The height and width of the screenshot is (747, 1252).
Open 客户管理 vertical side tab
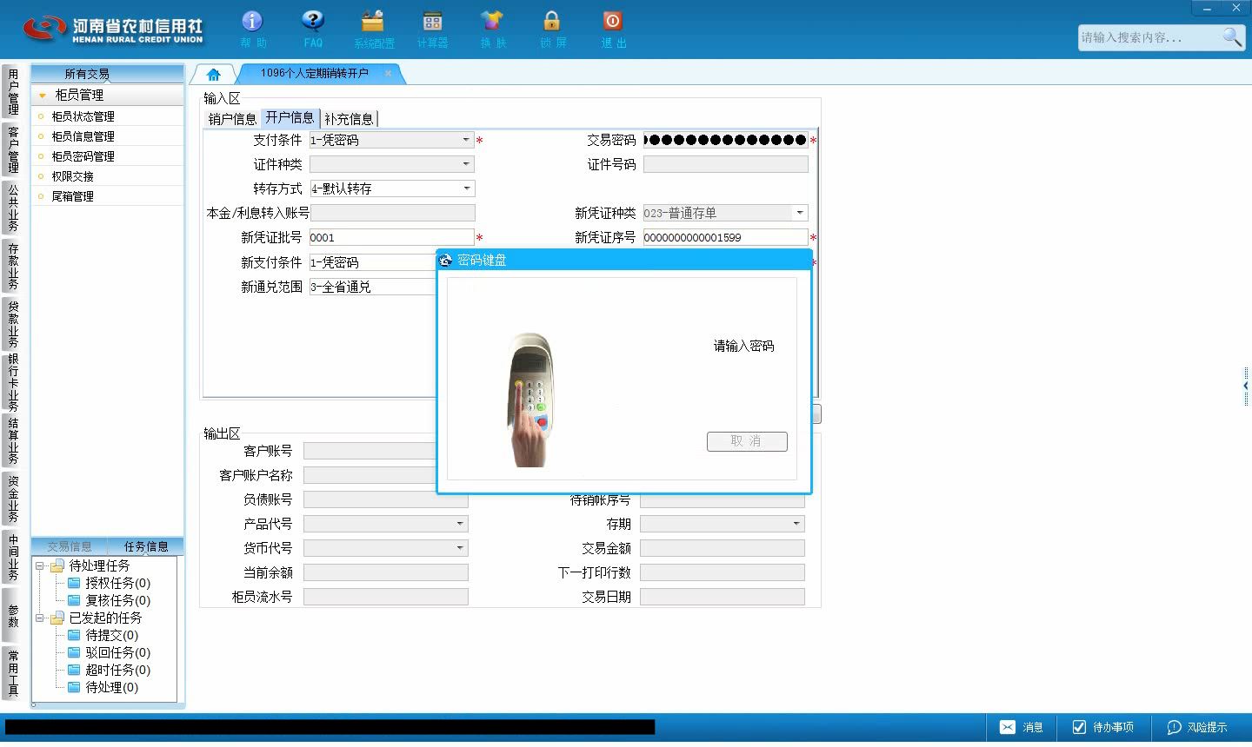tap(12, 149)
